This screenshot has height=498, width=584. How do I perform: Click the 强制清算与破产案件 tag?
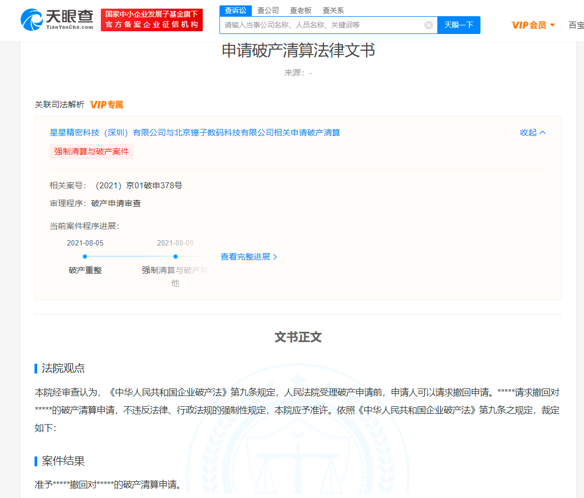pos(92,152)
